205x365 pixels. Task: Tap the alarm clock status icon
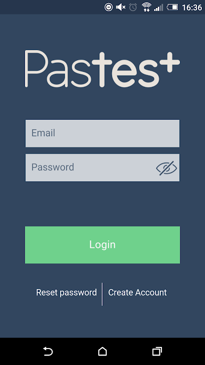point(133,7)
